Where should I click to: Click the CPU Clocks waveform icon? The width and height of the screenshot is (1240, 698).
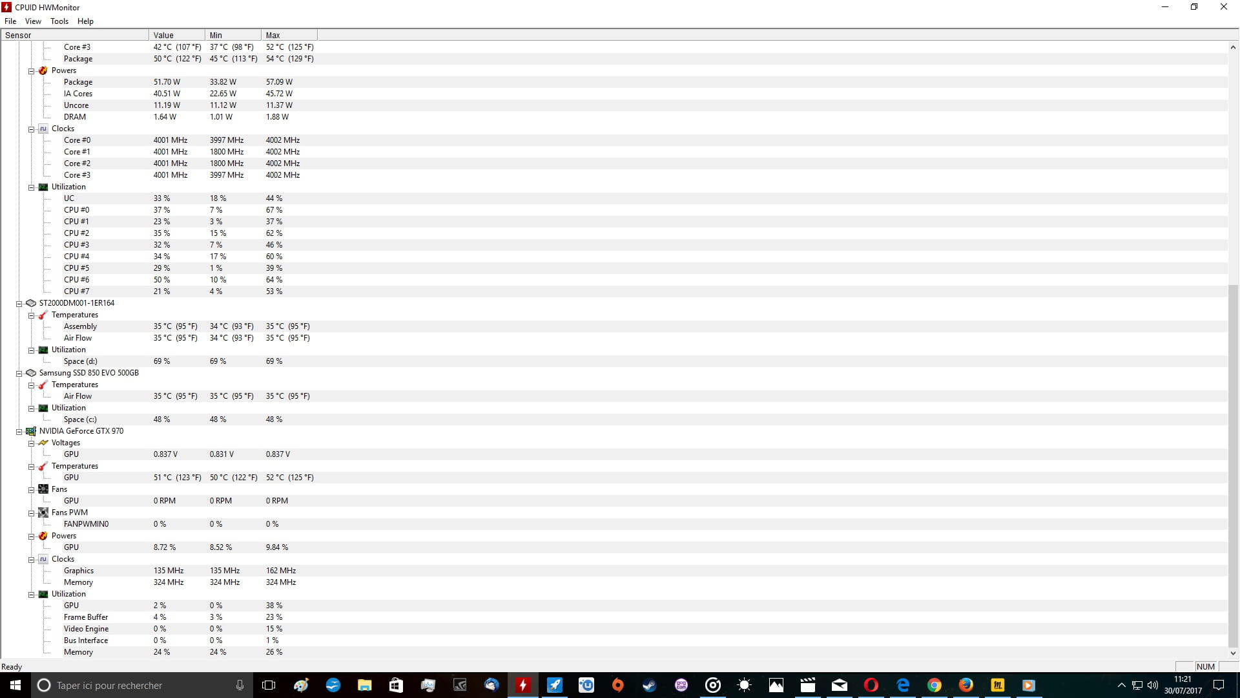(x=43, y=129)
